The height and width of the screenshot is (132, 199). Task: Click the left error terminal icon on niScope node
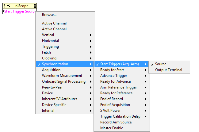click(x=5, y=6)
